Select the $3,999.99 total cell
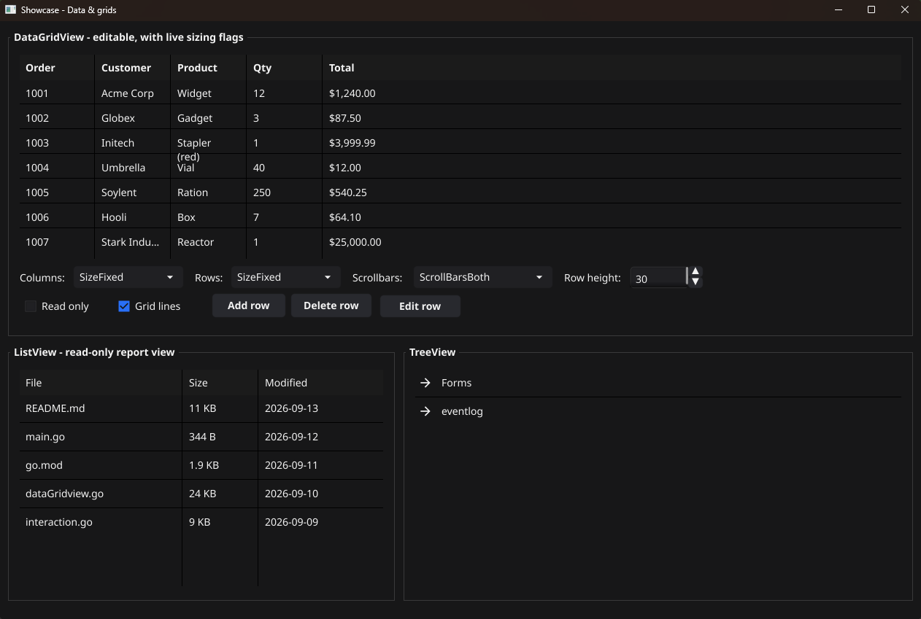The height and width of the screenshot is (619, 921). pos(612,143)
